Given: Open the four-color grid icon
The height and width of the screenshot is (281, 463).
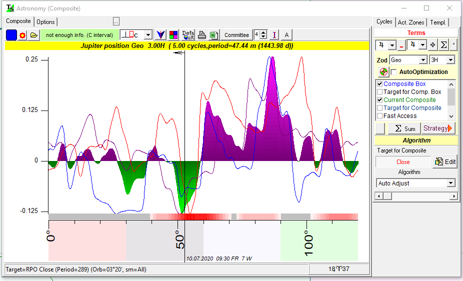Looking at the screenshot, I should pos(173,35).
